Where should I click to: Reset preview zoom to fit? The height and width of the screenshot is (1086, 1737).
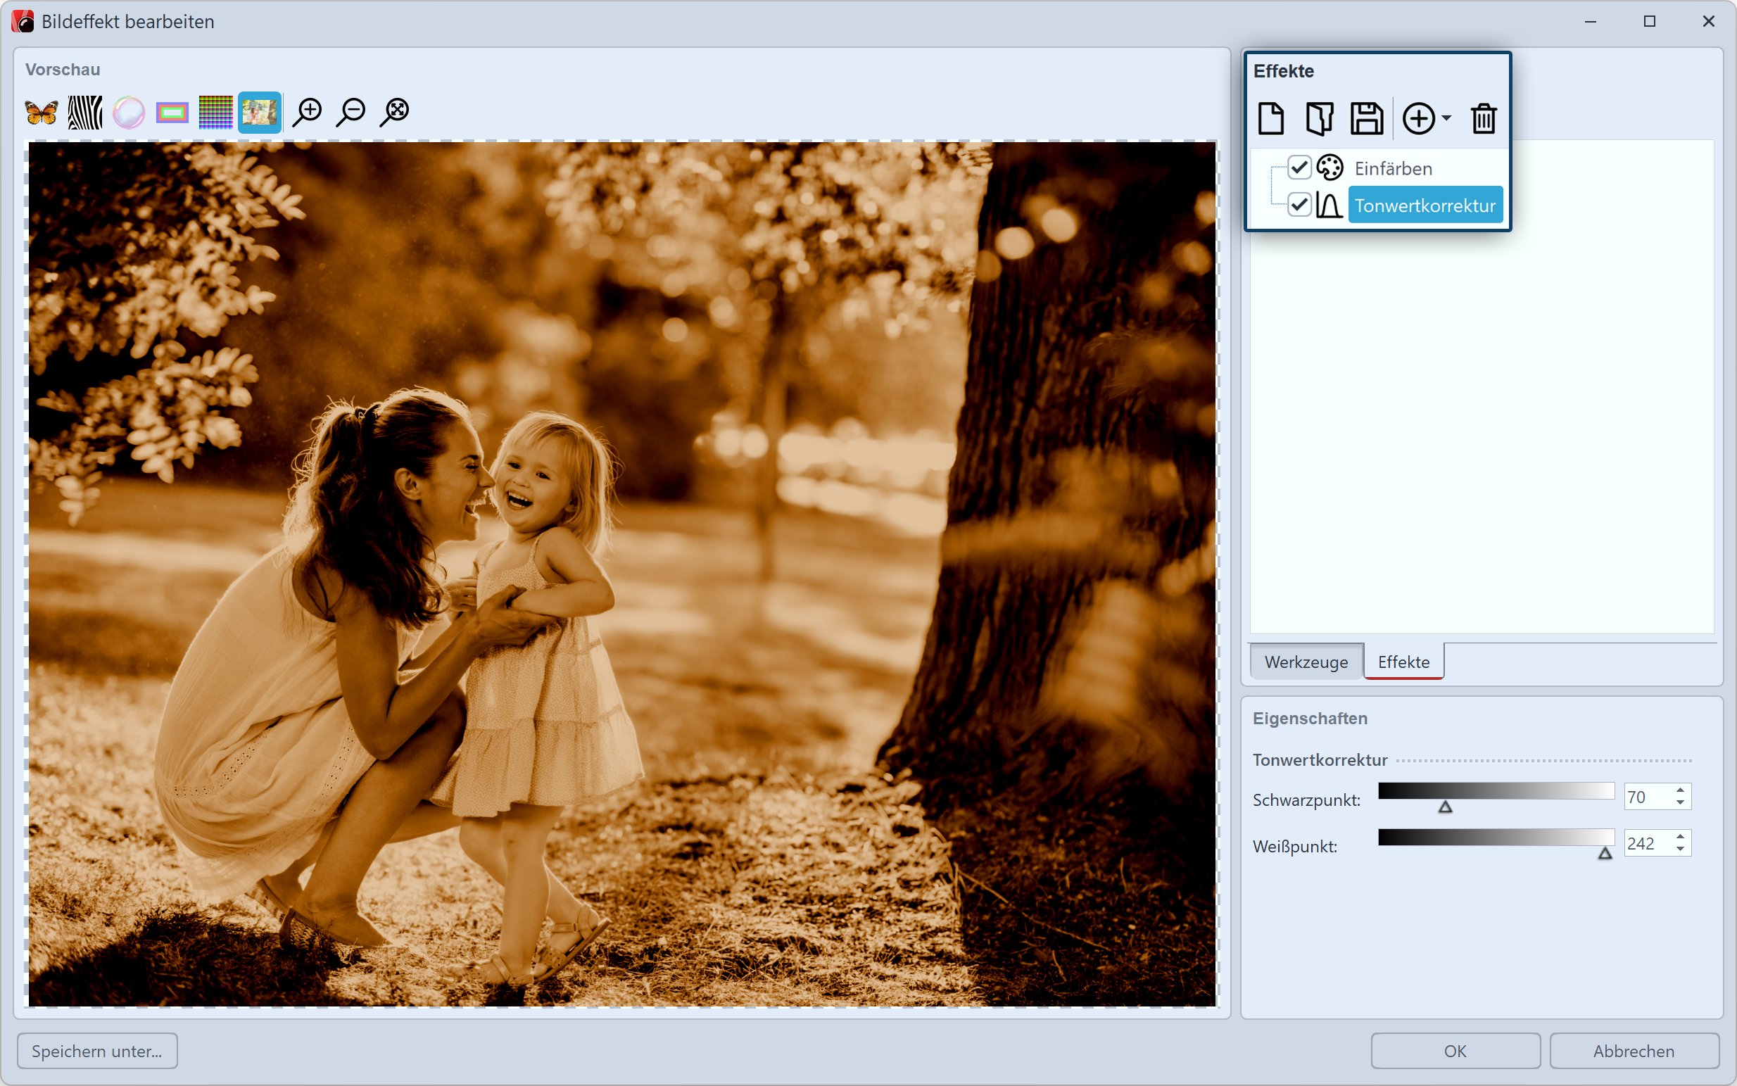(x=395, y=112)
